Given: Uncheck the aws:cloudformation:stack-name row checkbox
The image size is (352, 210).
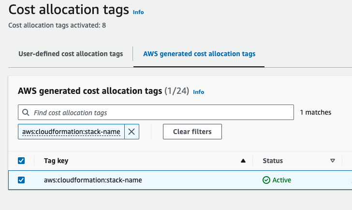Looking at the screenshot, I should tap(21, 180).
